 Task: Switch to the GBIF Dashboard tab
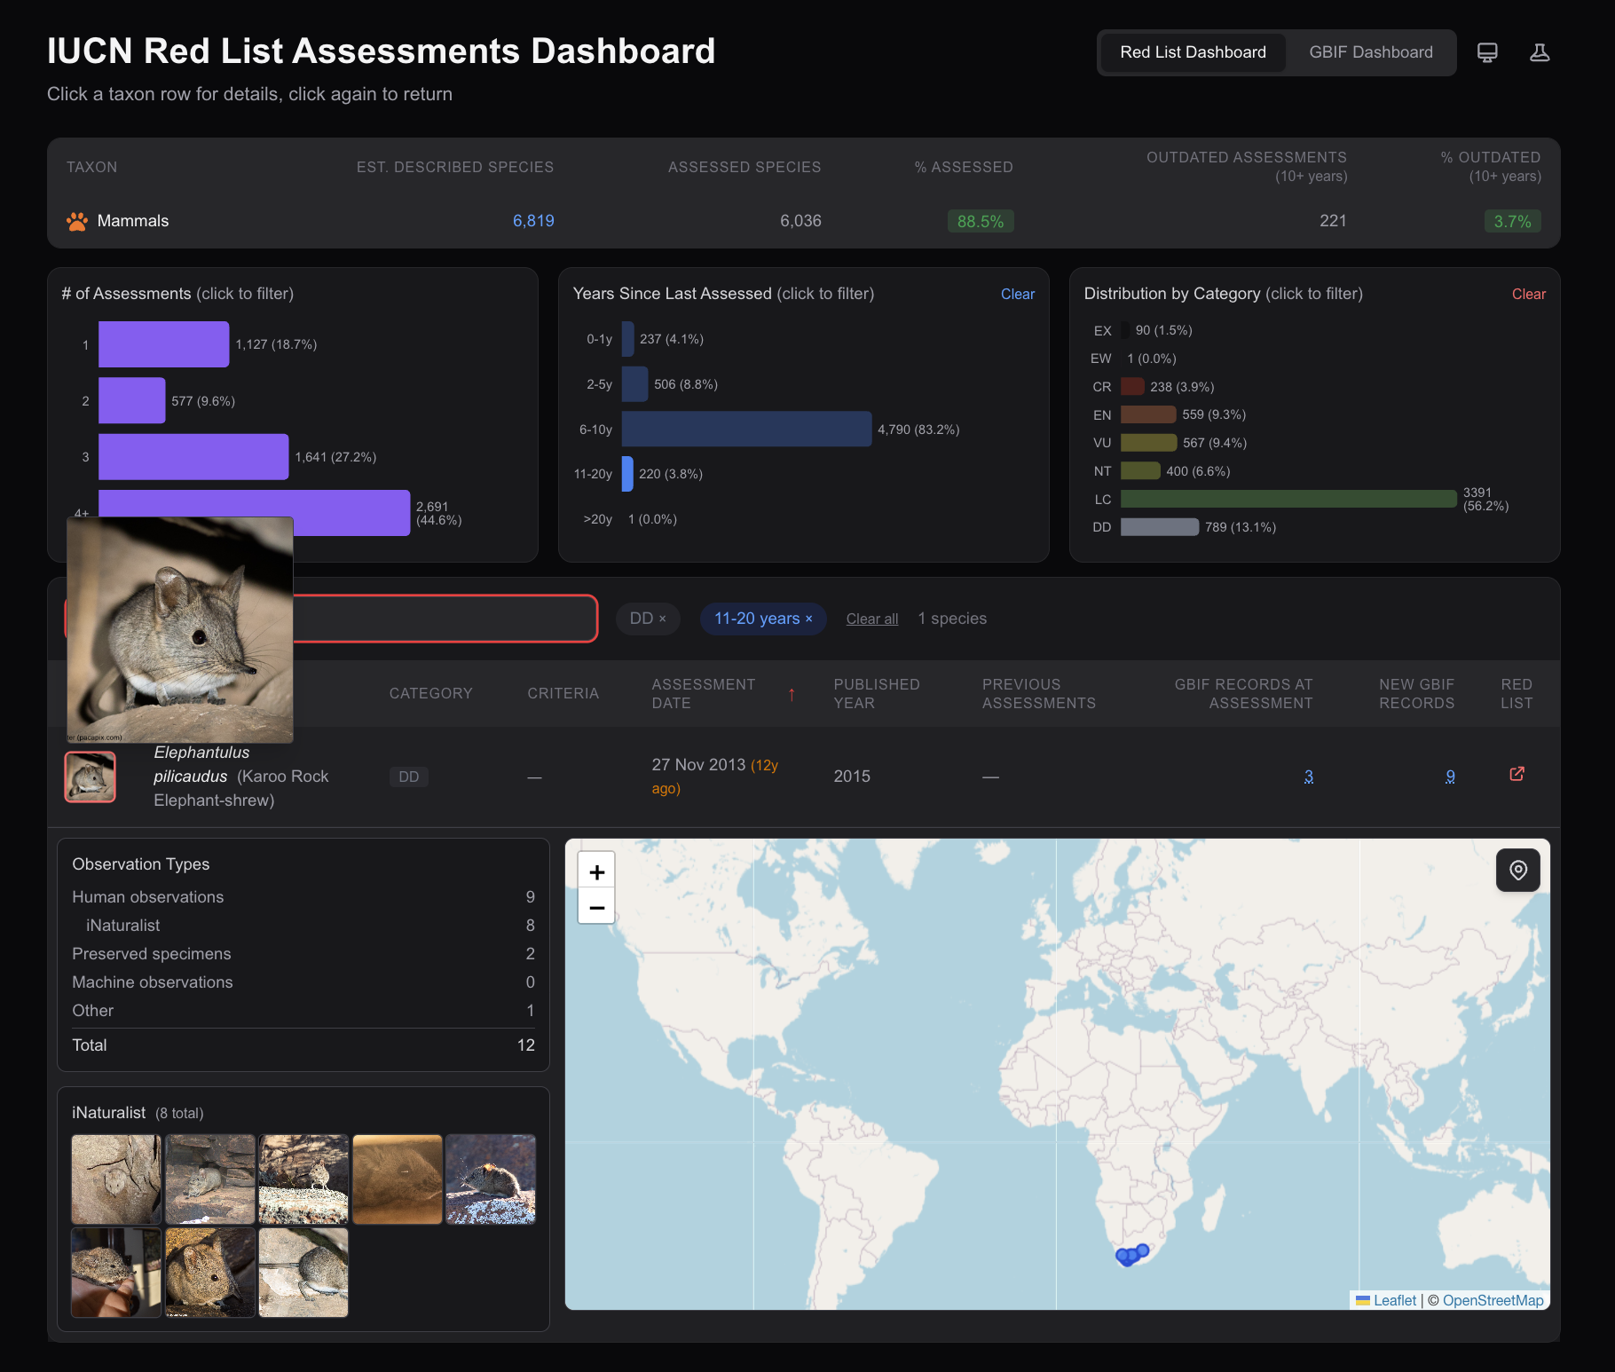[1370, 52]
